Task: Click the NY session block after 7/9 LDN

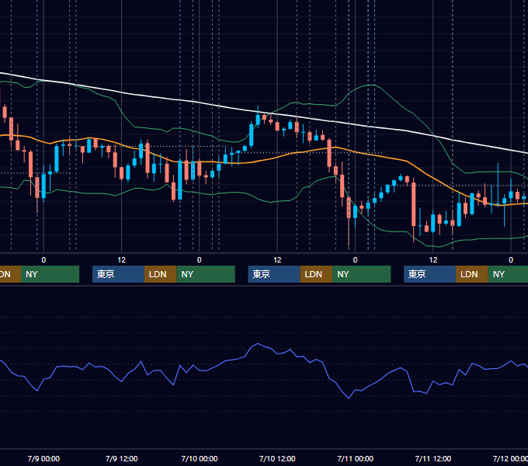Action: point(206,274)
